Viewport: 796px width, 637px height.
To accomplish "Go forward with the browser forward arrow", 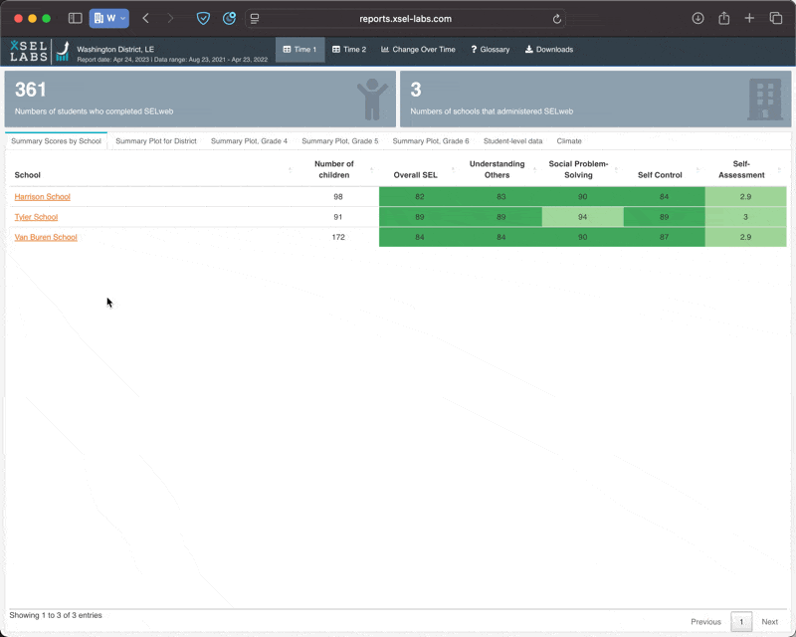I will (x=170, y=18).
